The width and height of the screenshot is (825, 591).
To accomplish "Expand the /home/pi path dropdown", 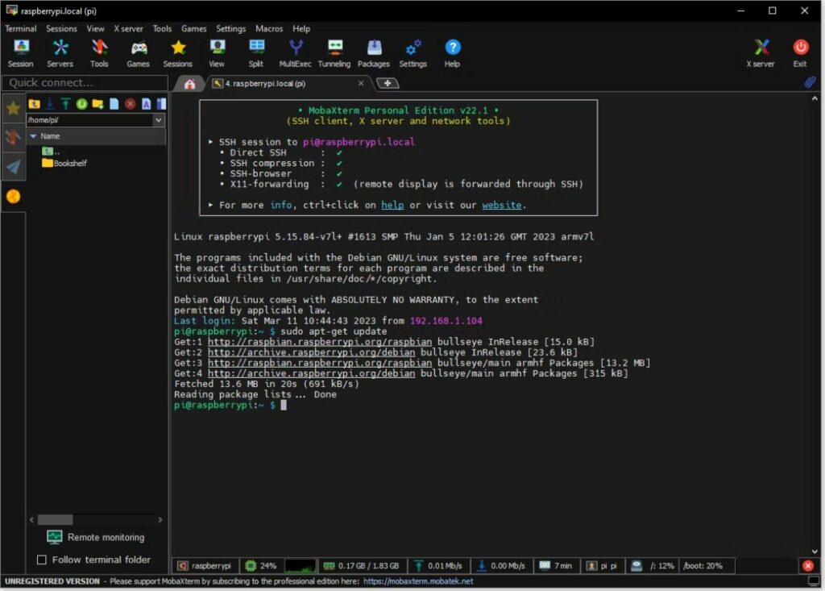I will point(159,120).
